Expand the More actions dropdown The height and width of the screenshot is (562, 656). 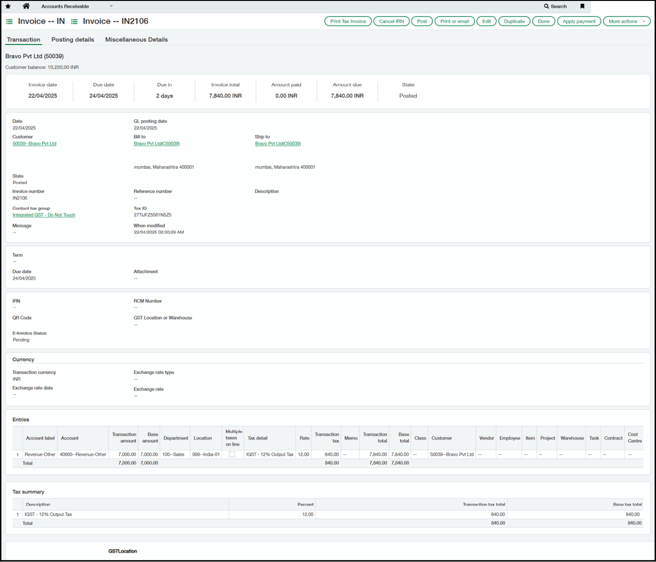click(x=623, y=21)
